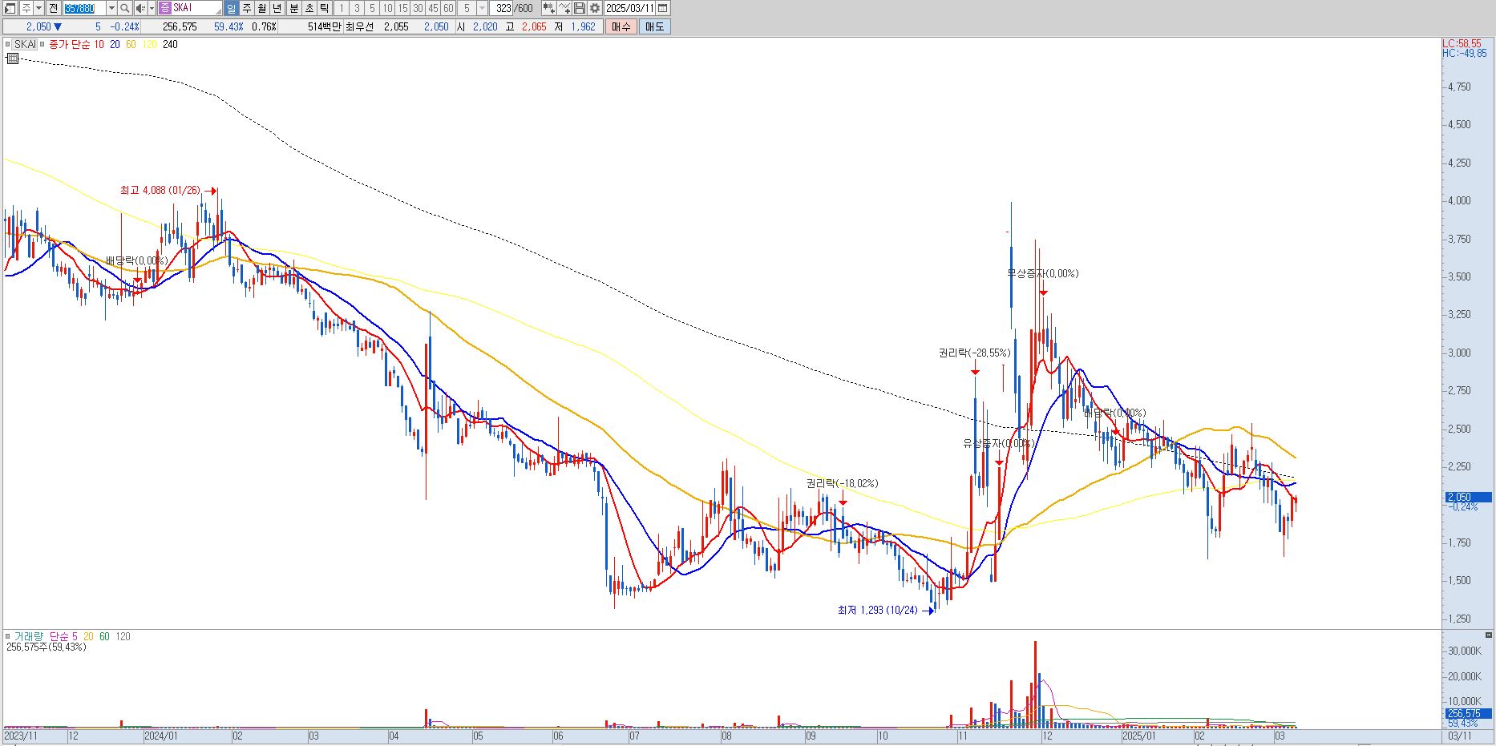Click the compare-chart bars icon with plus
The height and width of the screenshot is (746, 1496).
pos(548,8)
